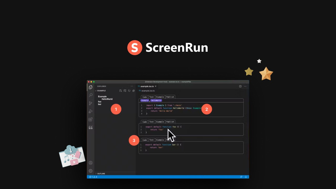Select the Publish tab above foo function
The image size is (336, 189).
pos(170,122)
